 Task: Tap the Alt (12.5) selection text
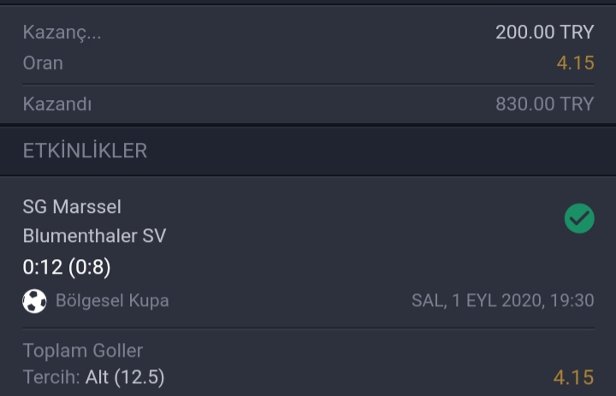point(125,377)
